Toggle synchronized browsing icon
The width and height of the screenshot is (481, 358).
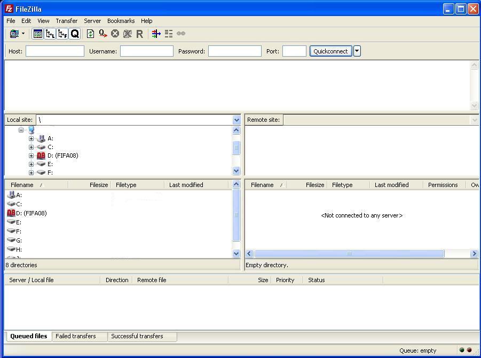pos(181,33)
